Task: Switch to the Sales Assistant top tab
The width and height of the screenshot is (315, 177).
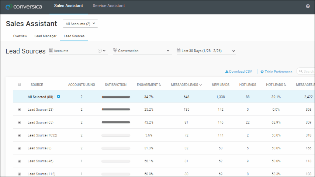Action: (x=69, y=6)
